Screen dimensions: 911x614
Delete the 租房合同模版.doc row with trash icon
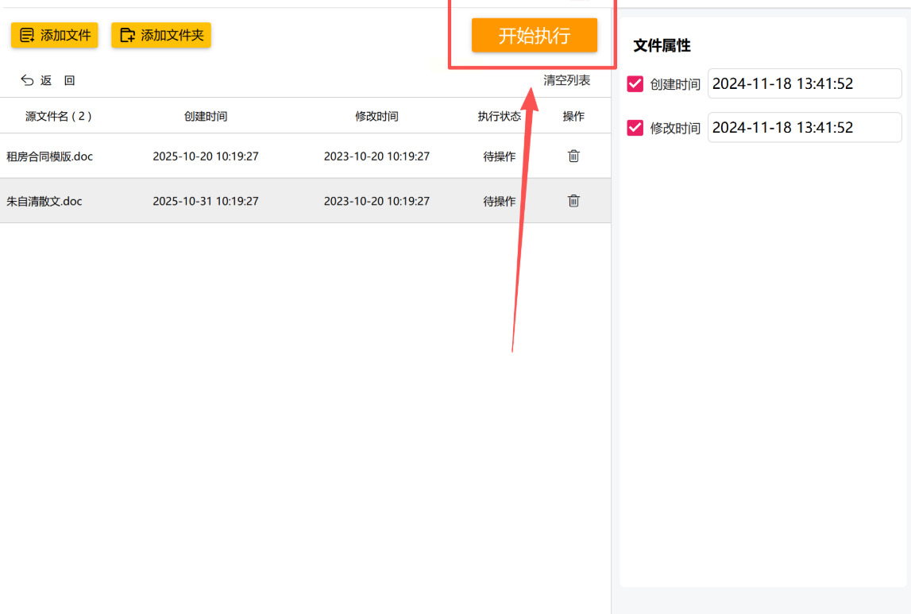coord(573,156)
